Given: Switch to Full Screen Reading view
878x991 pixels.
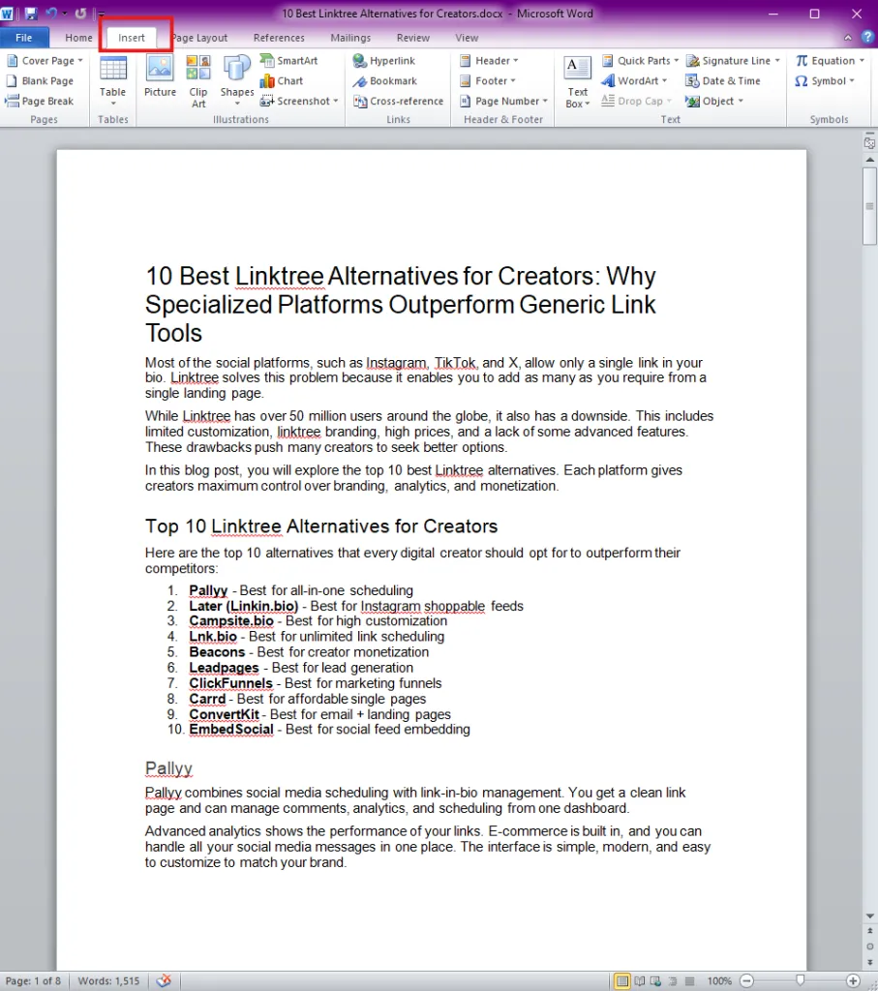Looking at the screenshot, I should pos(640,981).
